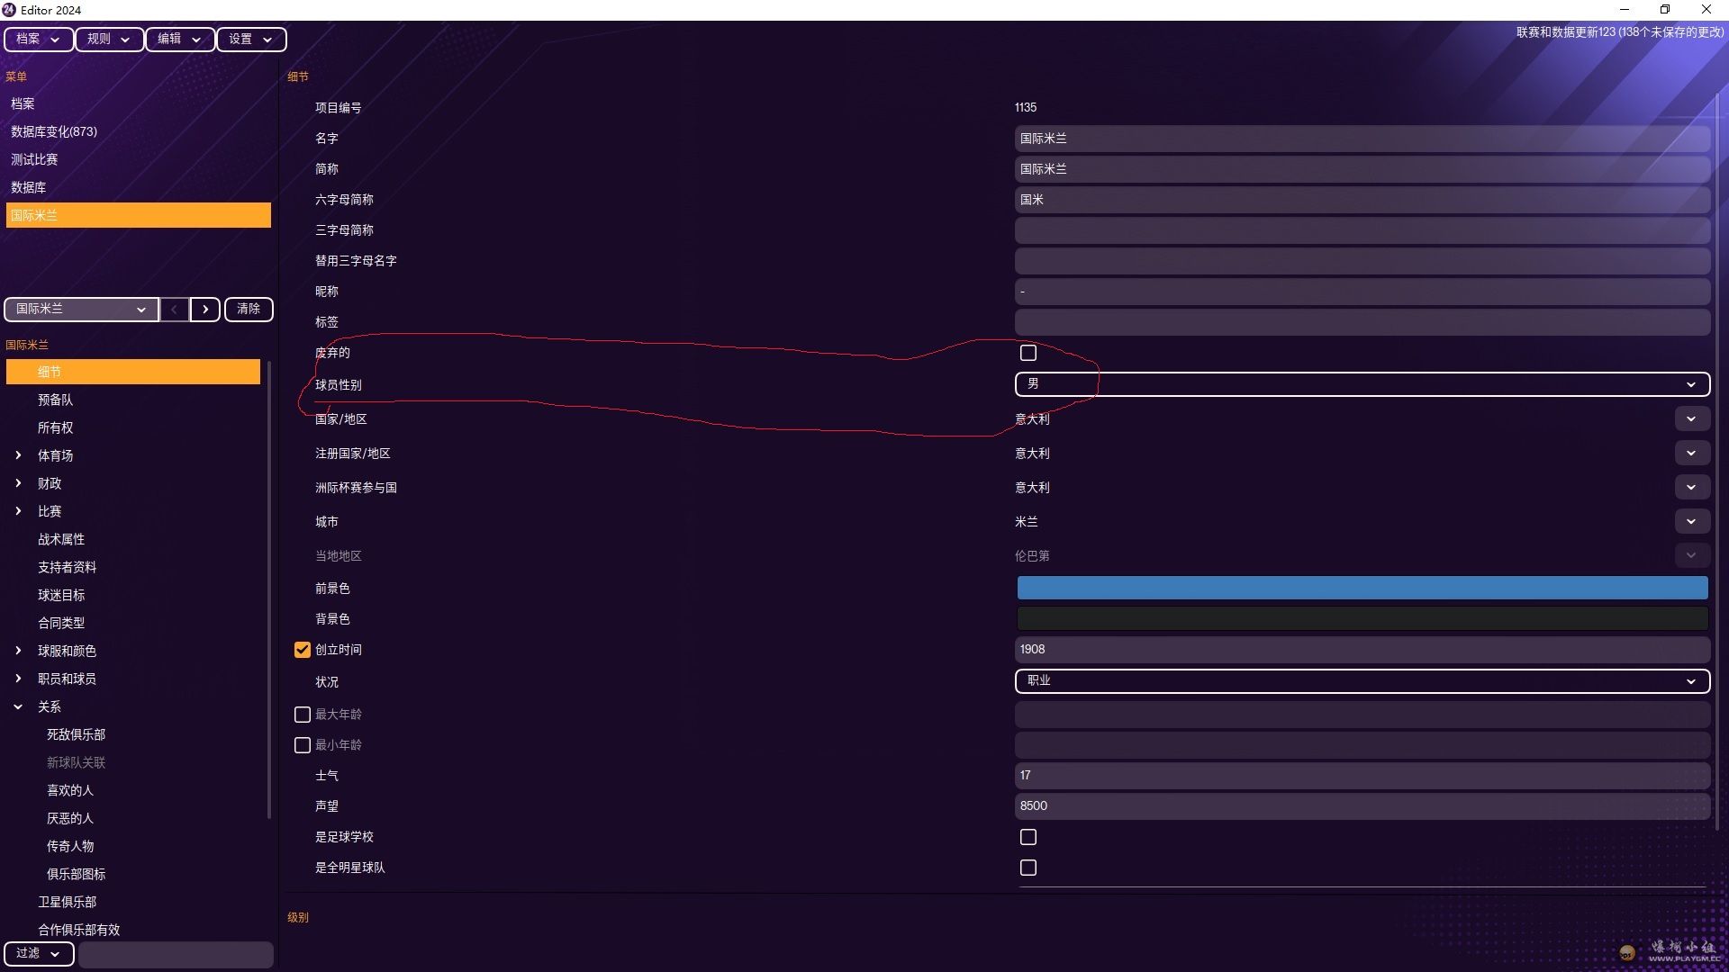This screenshot has height=972, width=1729.
Task: Click the 声望 input field
Action: click(x=1362, y=806)
